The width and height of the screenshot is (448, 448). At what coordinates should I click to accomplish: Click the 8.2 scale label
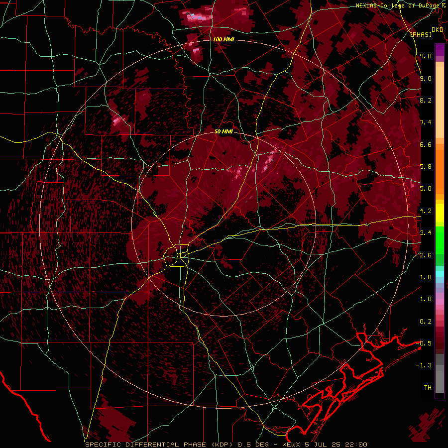[x=426, y=100]
